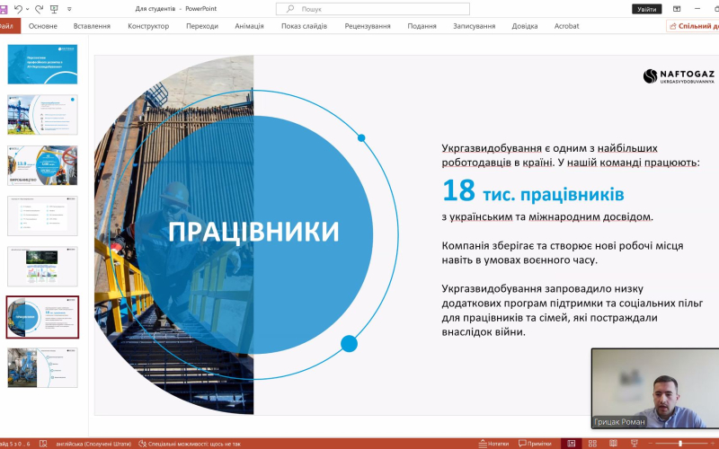Select the fifth slide thumbnail with charts
Screen dimensions: 719x449
(x=42, y=266)
